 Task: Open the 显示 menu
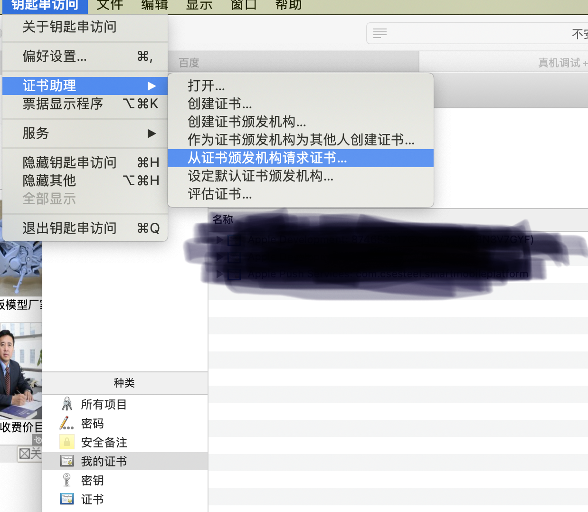point(199,6)
